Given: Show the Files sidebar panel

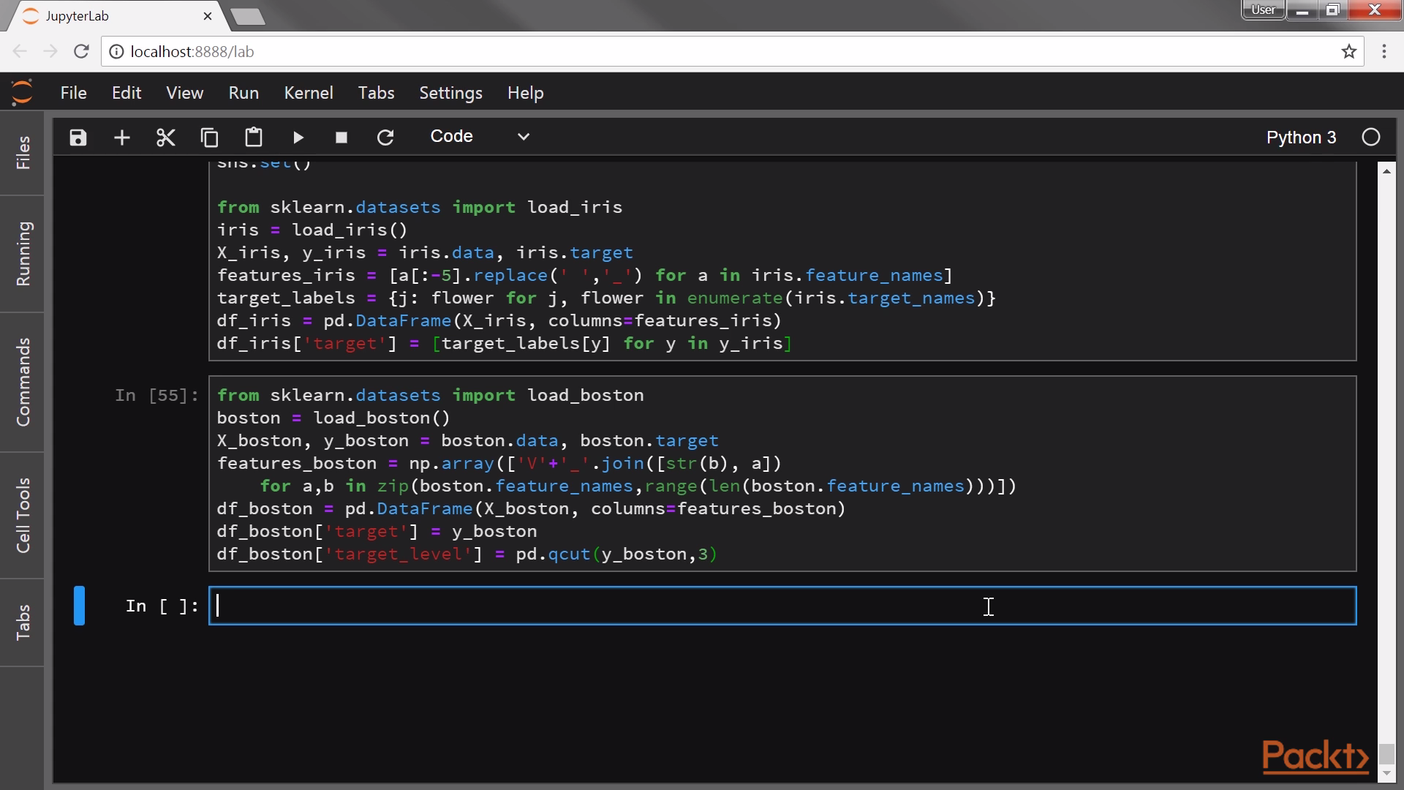Looking at the screenshot, I should pyautogui.click(x=23, y=153).
